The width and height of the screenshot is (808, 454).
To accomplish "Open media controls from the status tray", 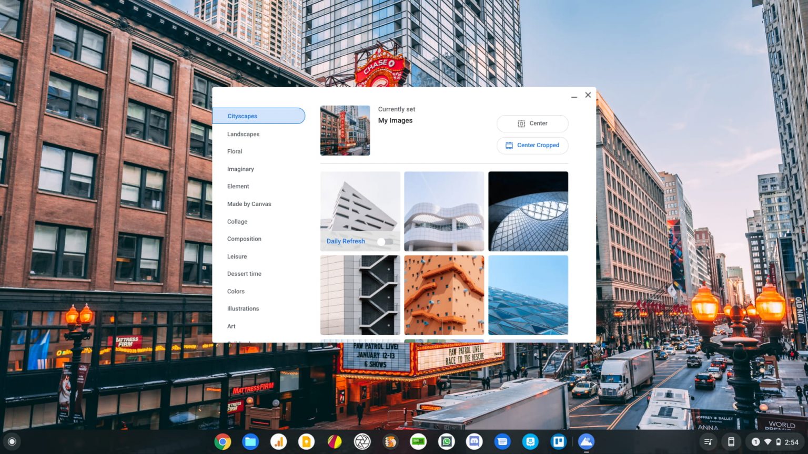I will [x=708, y=441].
